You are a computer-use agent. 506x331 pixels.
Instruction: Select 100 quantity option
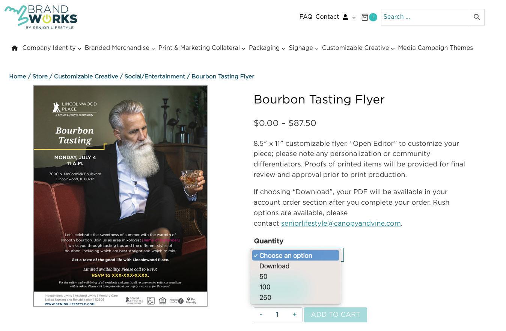click(295, 287)
